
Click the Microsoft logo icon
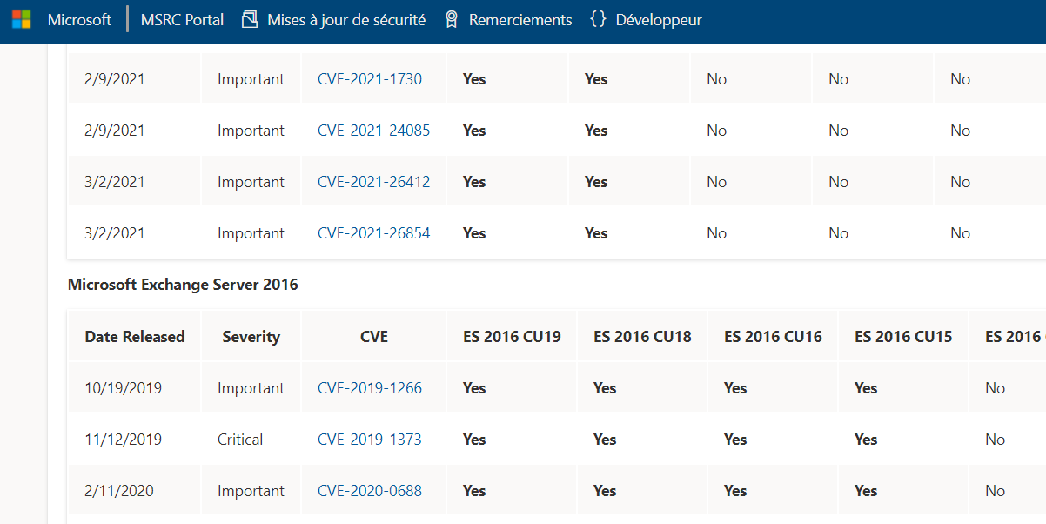pyautogui.click(x=21, y=19)
